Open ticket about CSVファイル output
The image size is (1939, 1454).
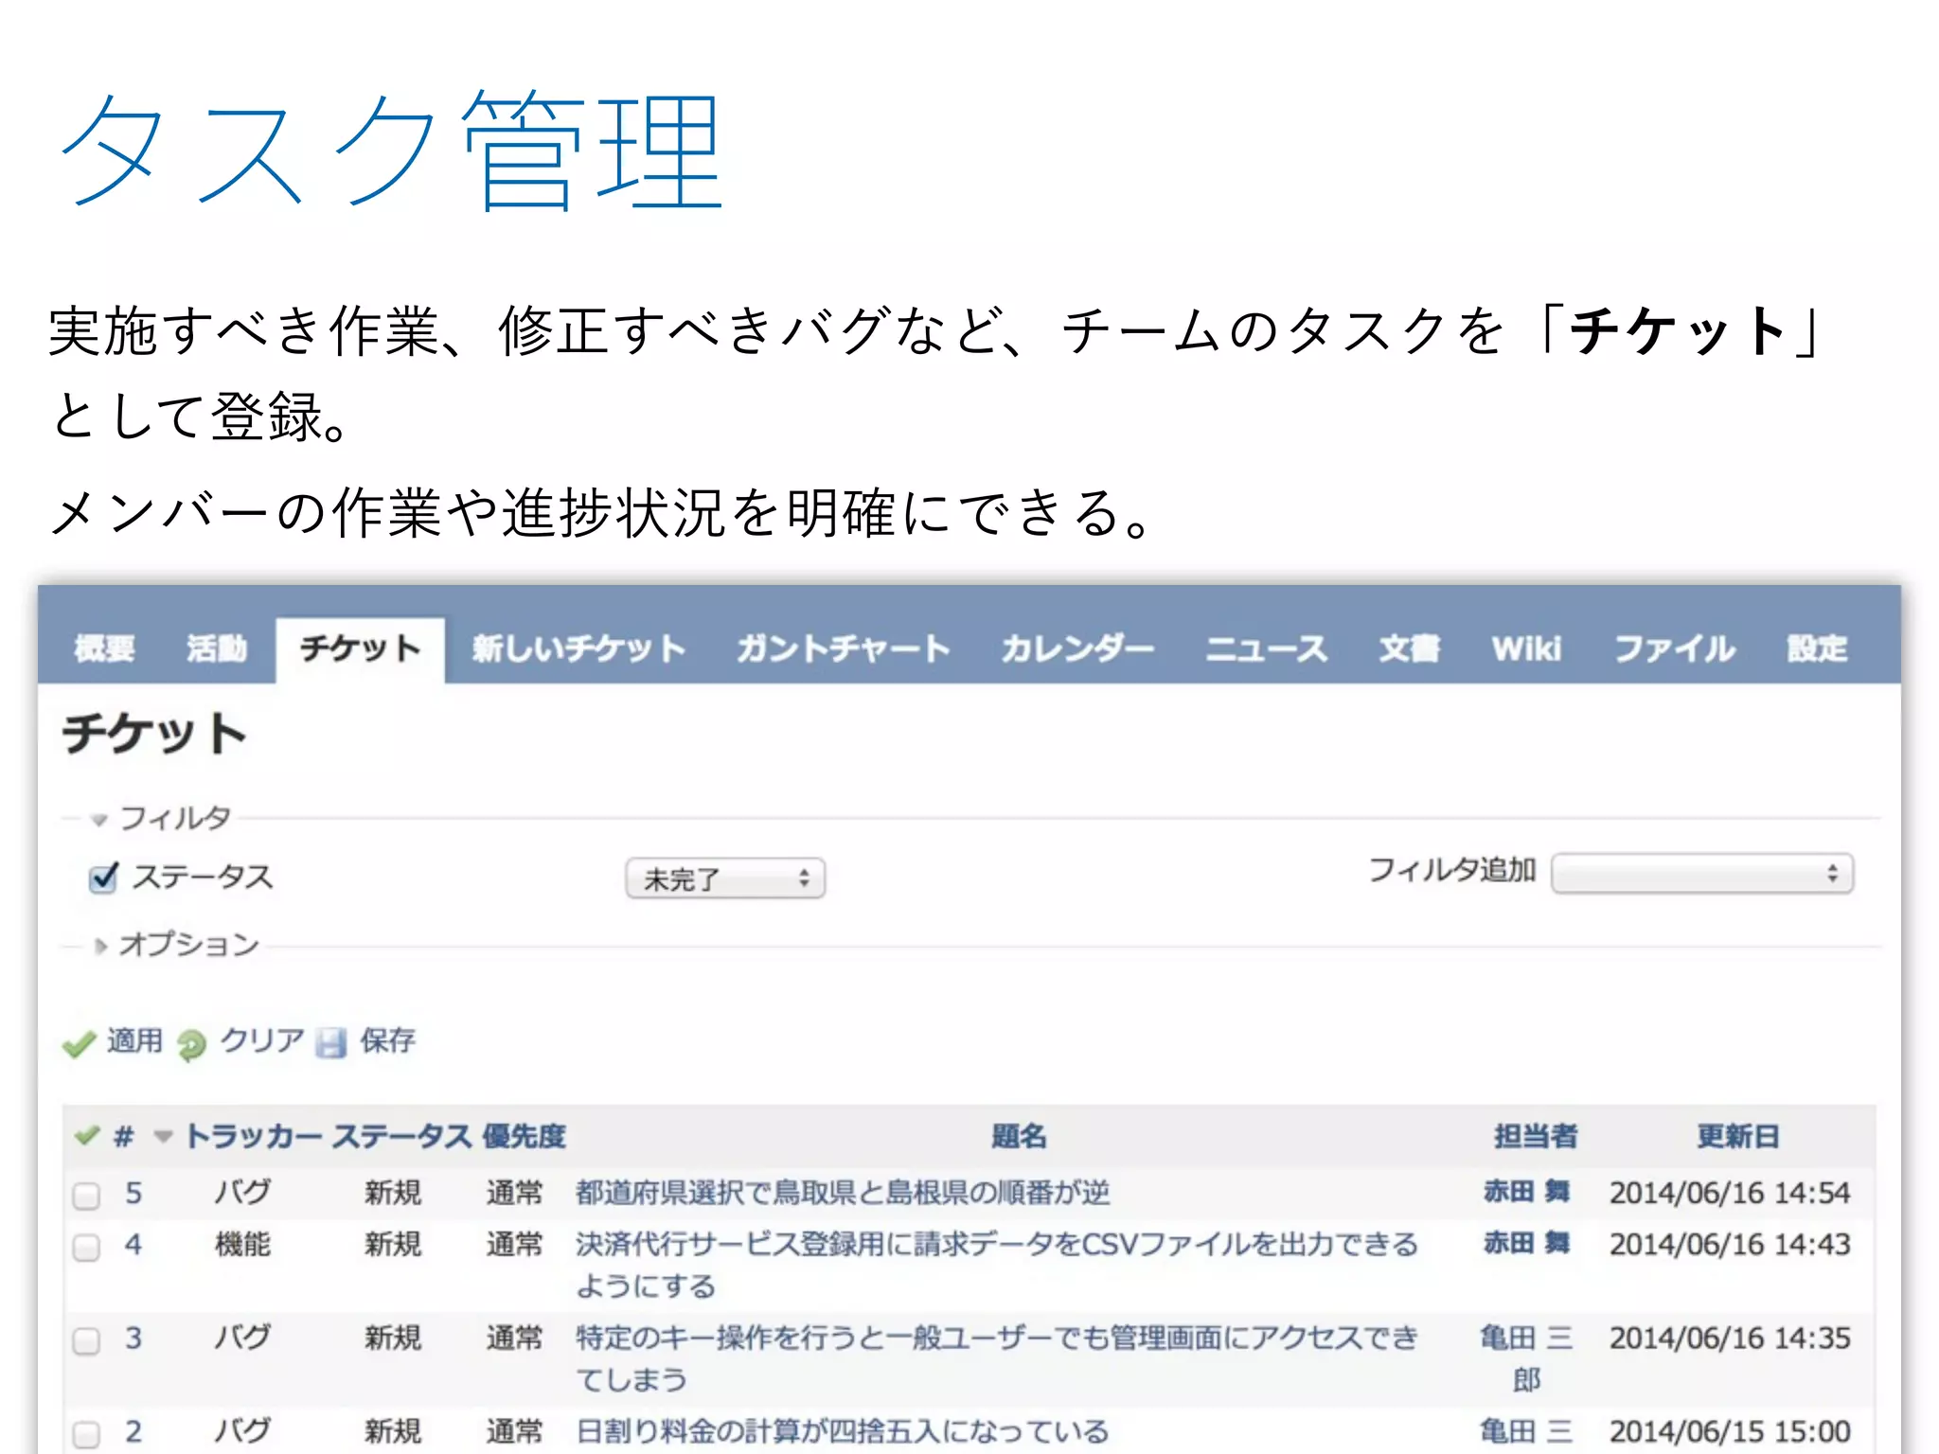tap(997, 1265)
